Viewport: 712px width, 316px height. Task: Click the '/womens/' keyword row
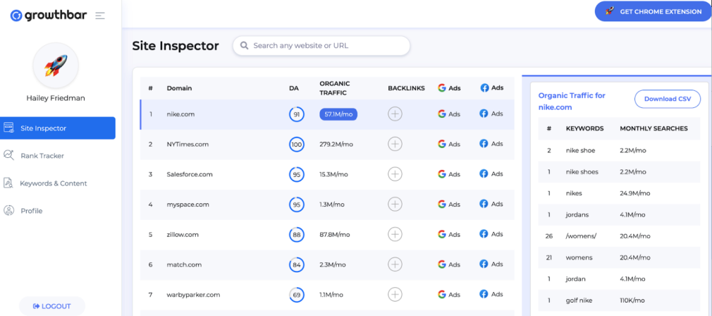point(620,236)
